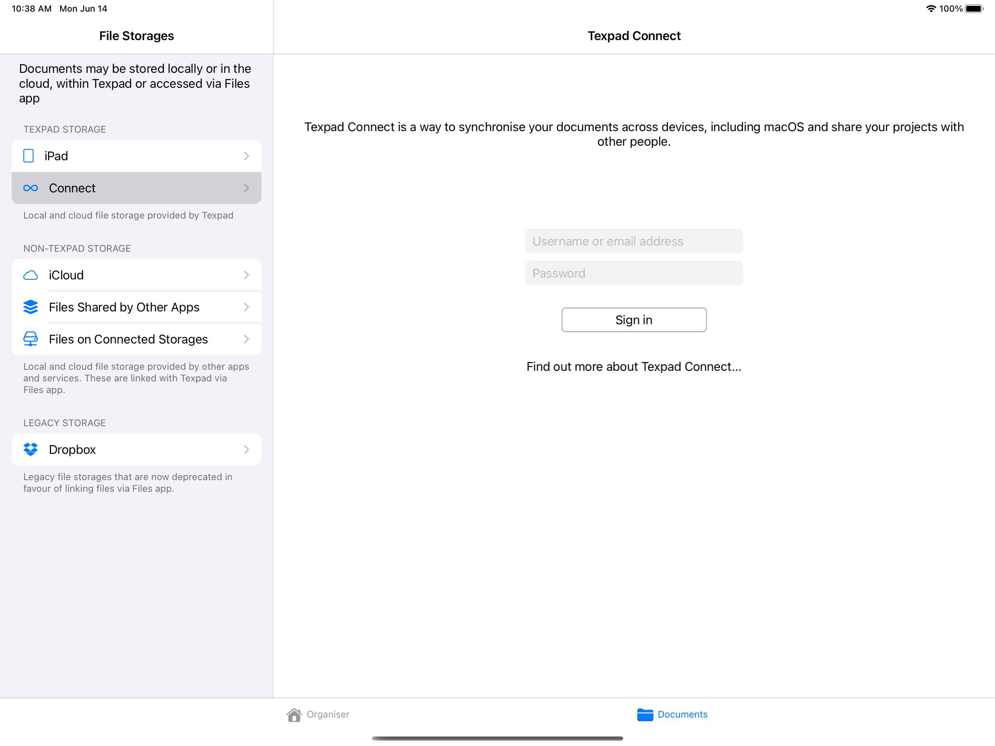This screenshot has height=746, width=995.
Task: Select the iCloud storage option
Action: (136, 274)
